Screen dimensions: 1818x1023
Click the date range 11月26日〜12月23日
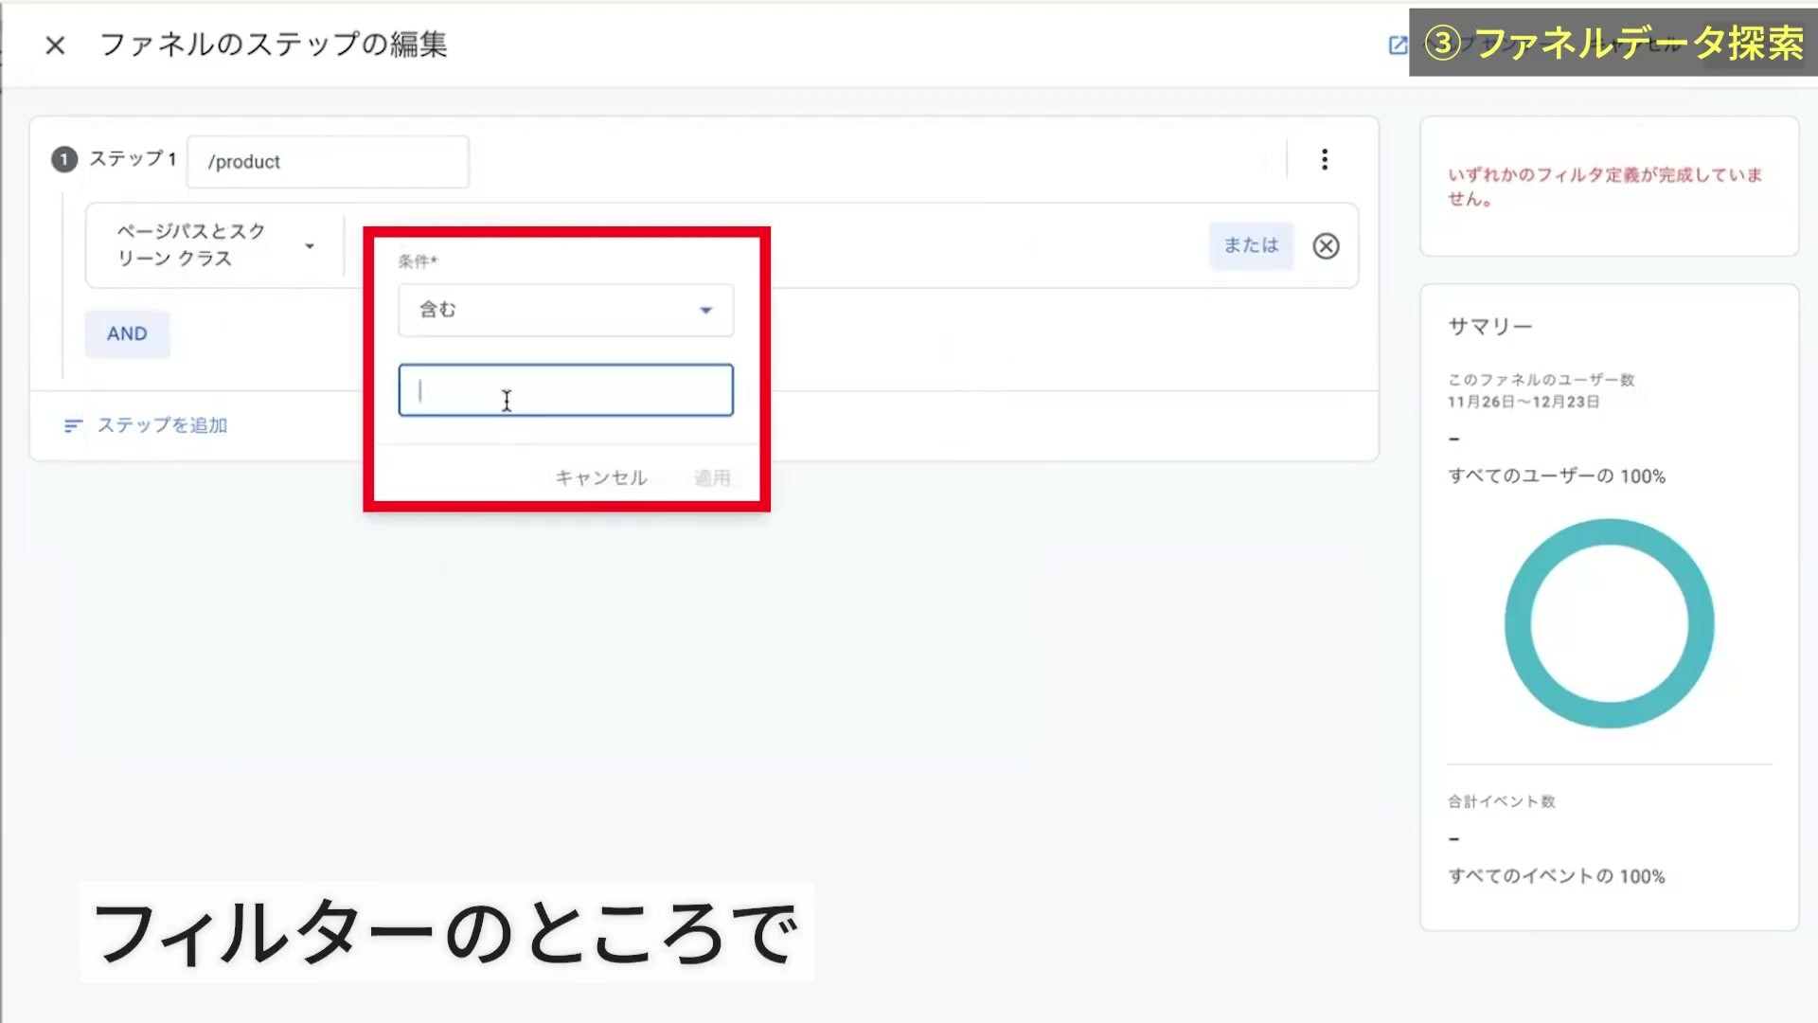click(x=1524, y=402)
